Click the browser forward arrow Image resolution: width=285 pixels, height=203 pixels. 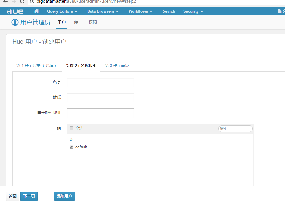[x=14, y=2]
